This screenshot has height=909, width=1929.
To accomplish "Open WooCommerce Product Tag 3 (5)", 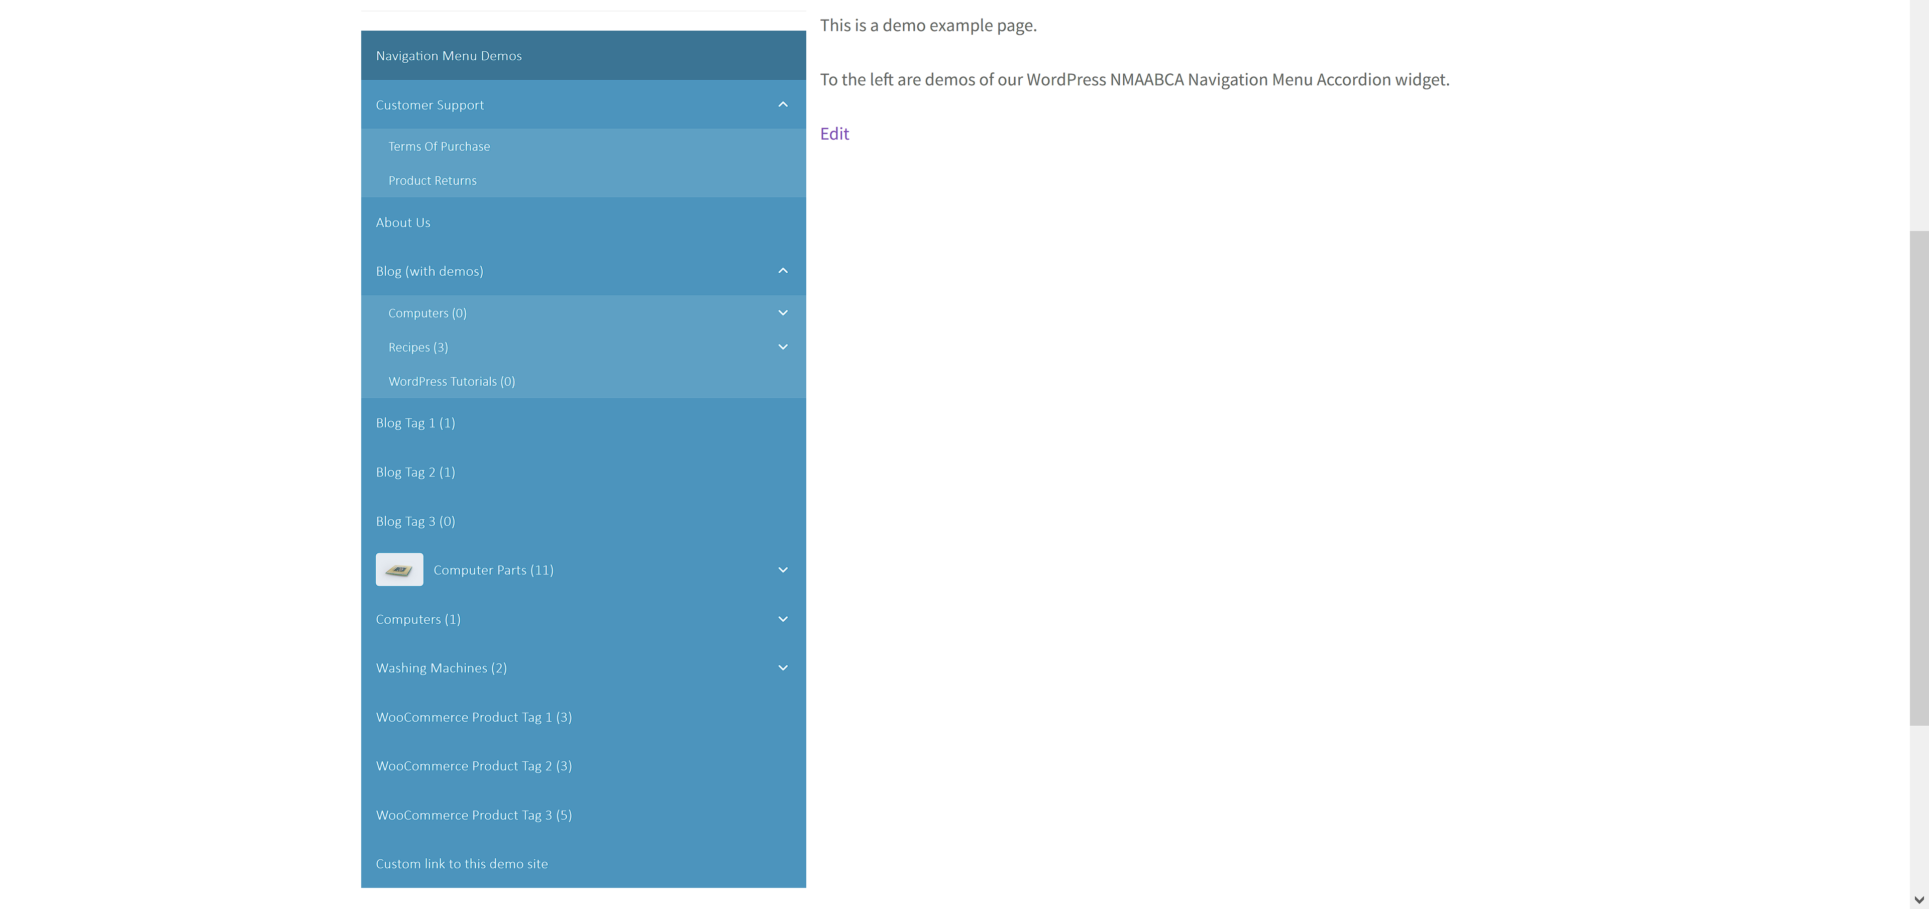I will [x=473, y=815].
